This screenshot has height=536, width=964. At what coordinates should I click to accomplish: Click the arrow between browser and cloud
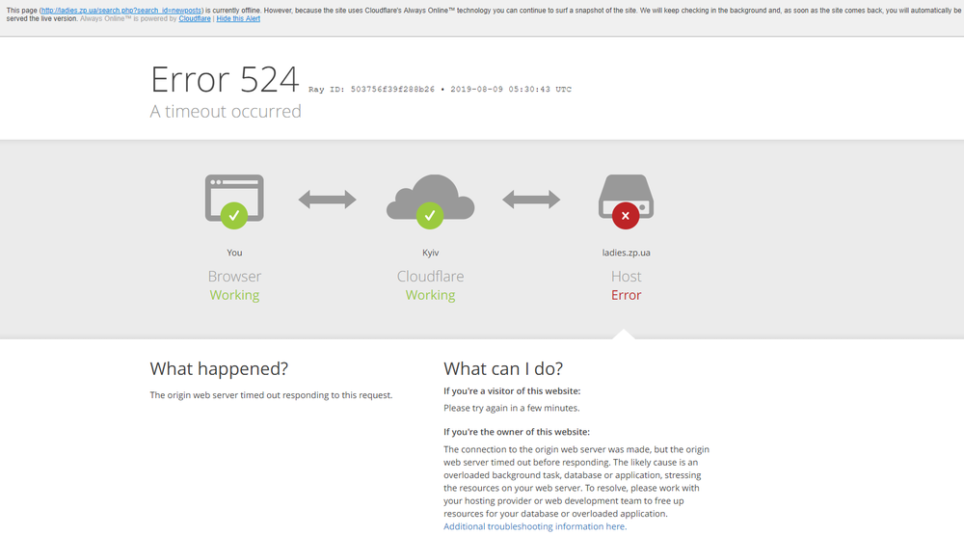point(327,200)
